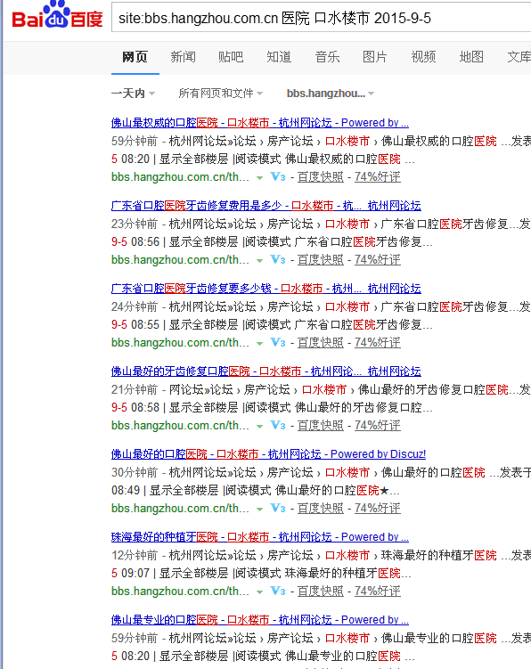531x669 pixels.
Task: Expand green arrow for 牙齿修复费用是多少 result URL
Action: pyautogui.click(x=259, y=261)
